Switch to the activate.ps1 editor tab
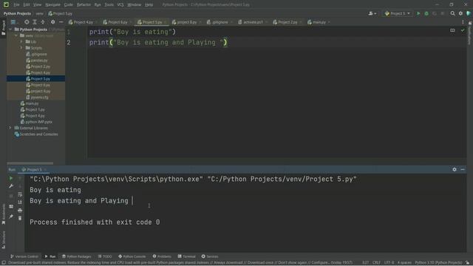 coord(252,22)
